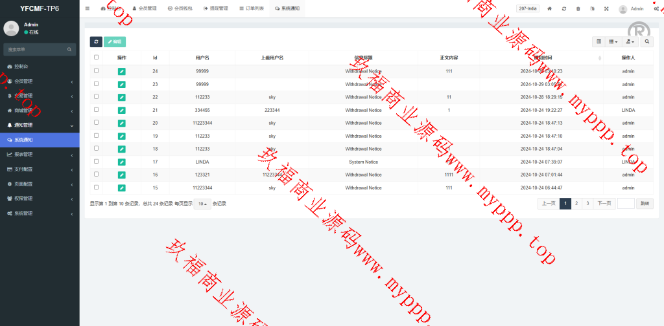This screenshot has width=664, height=326.
Task: Click the 下一页 next page button
Action: pos(604,203)
